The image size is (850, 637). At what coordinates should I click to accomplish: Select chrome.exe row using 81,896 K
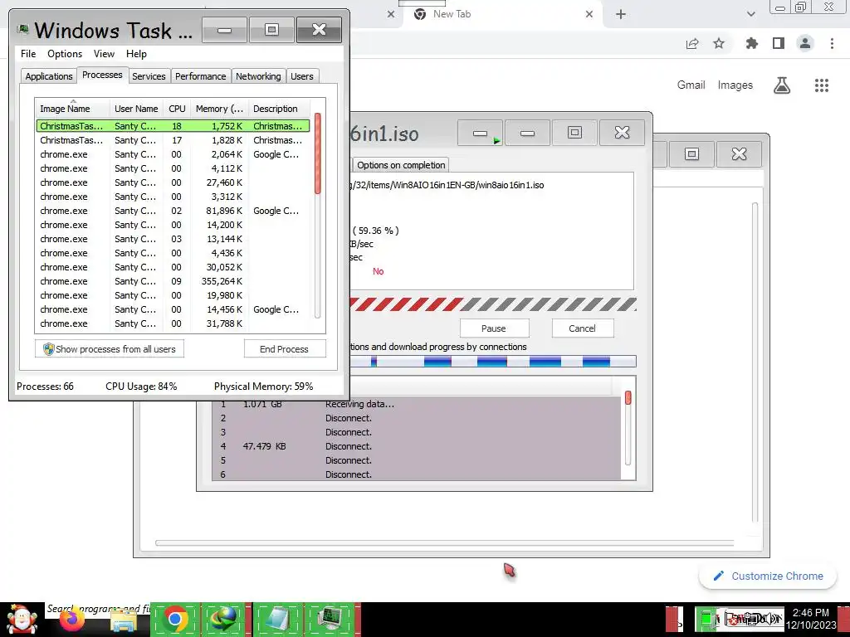click(173, 211)
